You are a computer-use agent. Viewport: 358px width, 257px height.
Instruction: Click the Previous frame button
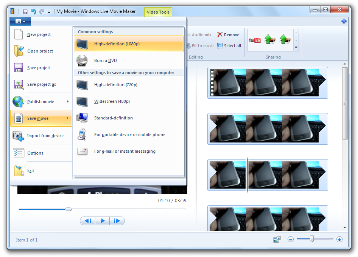[x=88, y=221]
